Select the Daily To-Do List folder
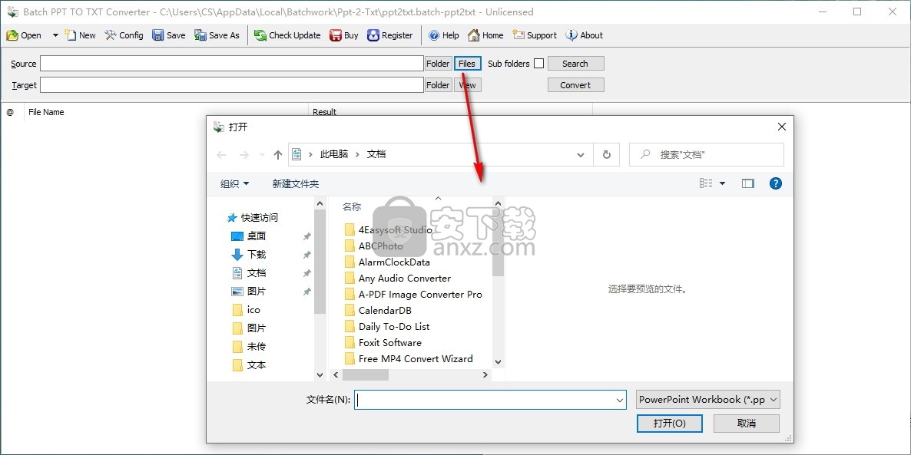Screen dimensions: 911x455 tap(387, 327)
